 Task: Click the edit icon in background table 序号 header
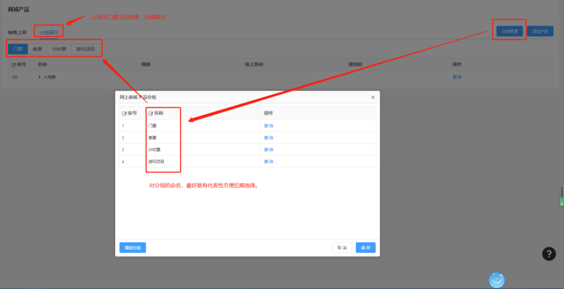14,65
